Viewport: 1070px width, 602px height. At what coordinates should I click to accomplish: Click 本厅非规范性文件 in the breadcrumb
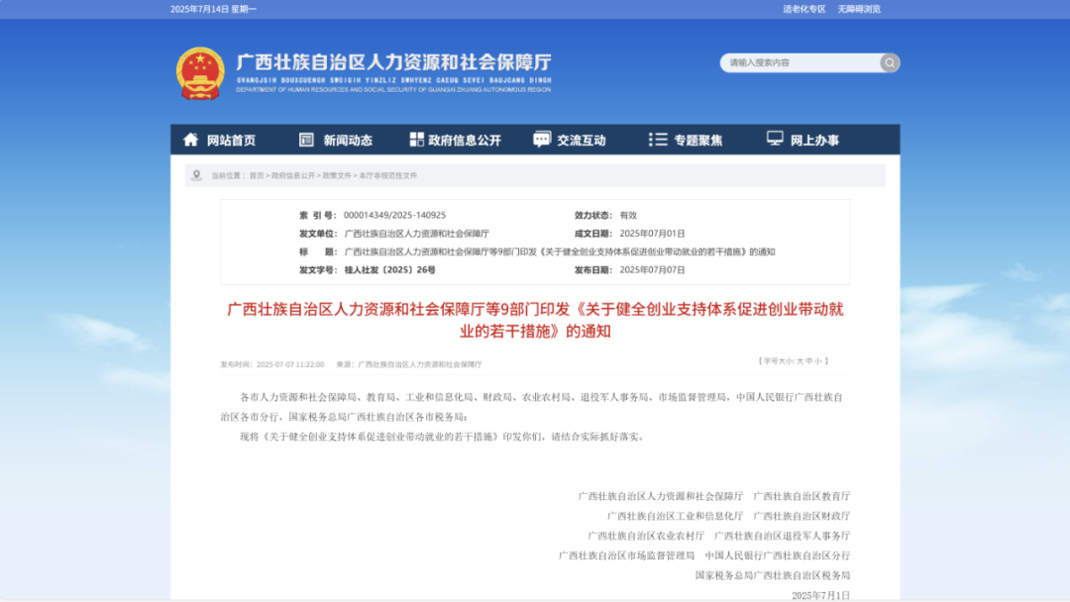tap(388, 176)
